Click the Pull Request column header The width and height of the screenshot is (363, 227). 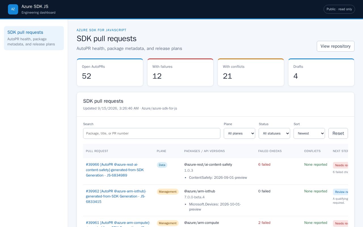point(97,151)
